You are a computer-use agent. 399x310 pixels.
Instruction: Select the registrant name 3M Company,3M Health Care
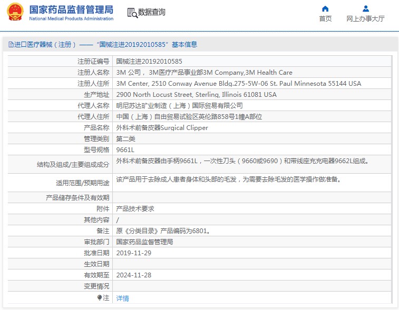(204, 73)
